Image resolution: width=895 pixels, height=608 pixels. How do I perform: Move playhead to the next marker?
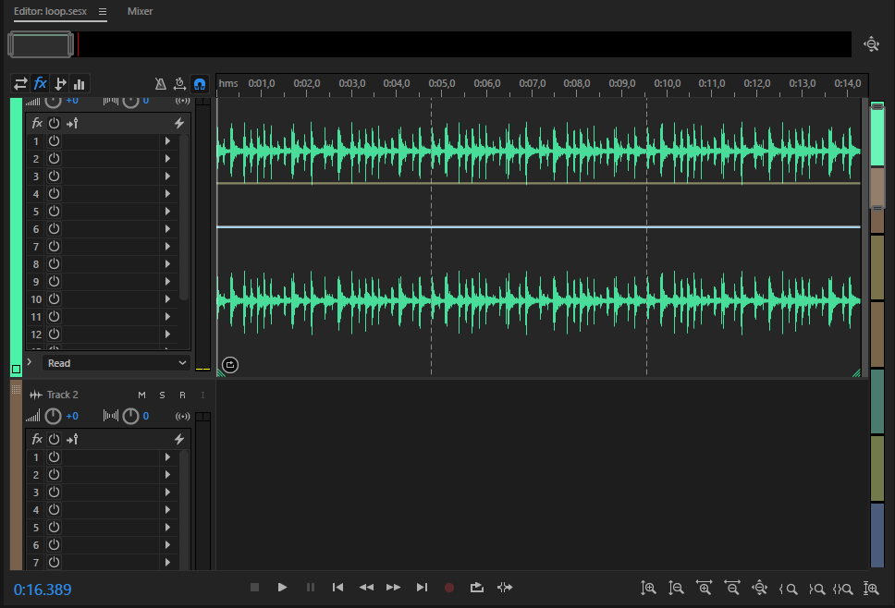click(x=422, y=587)
